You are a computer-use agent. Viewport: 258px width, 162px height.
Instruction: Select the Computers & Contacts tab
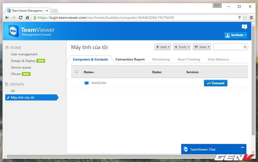90,59
